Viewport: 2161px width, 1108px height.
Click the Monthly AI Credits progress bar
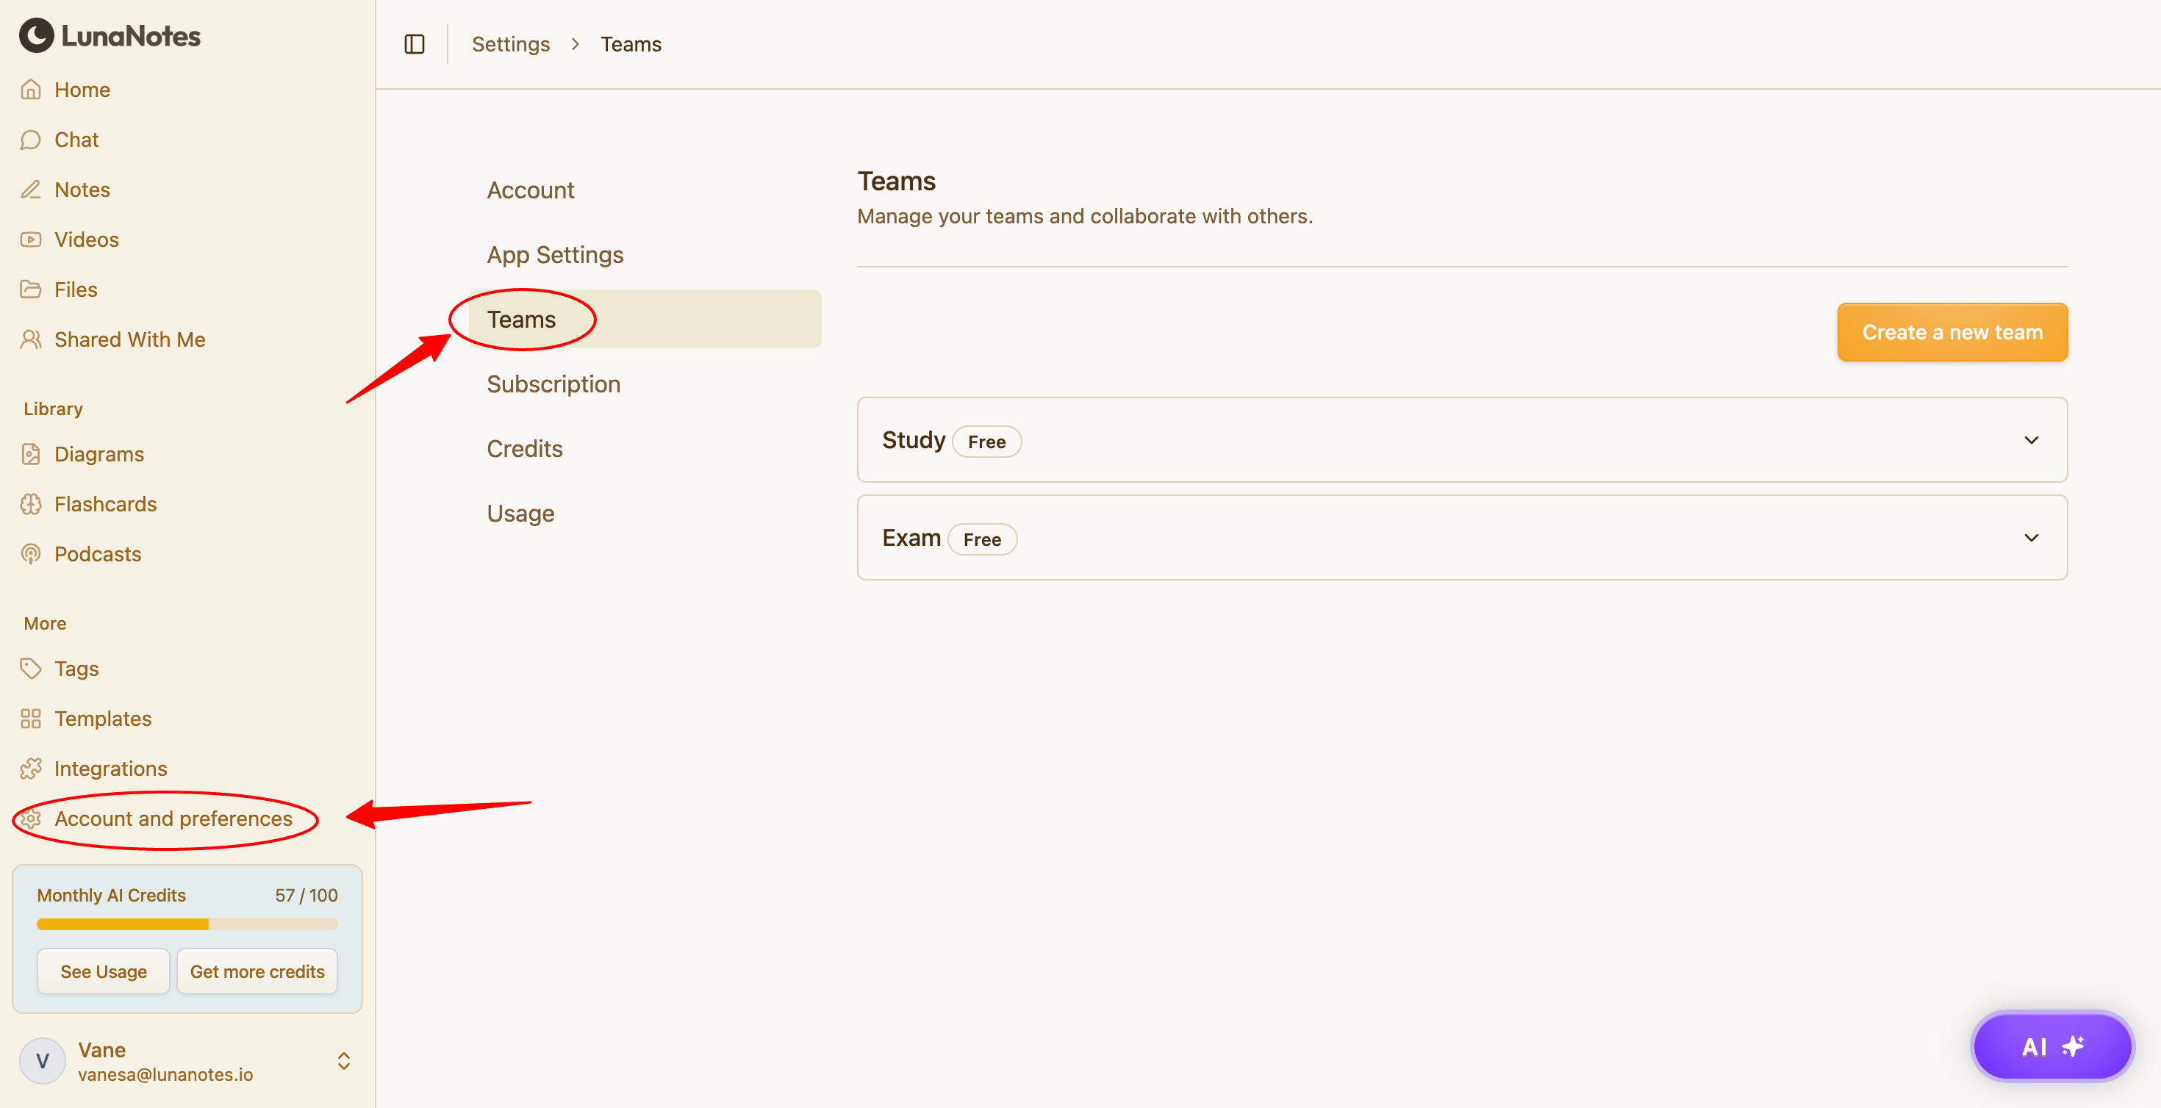pyautogui.click(x=187, y=924)
